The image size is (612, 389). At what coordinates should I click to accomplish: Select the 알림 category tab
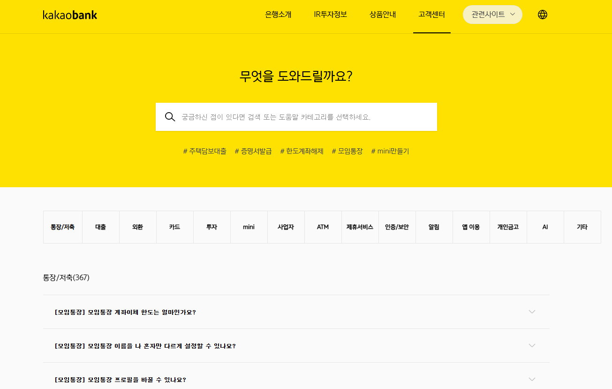(434, 227)
